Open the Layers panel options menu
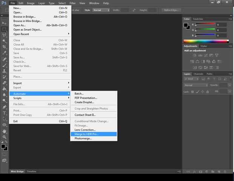 tap(230, 74)
